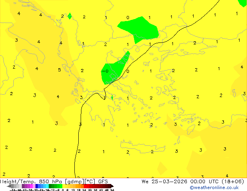Click the dark maroon right arrow of legend
Viewport: 247px width, 191px height.
[x=112, y=186]
